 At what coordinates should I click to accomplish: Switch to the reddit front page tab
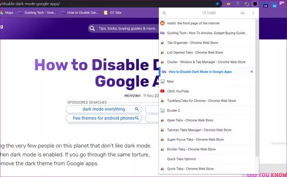tap(207, 23)
